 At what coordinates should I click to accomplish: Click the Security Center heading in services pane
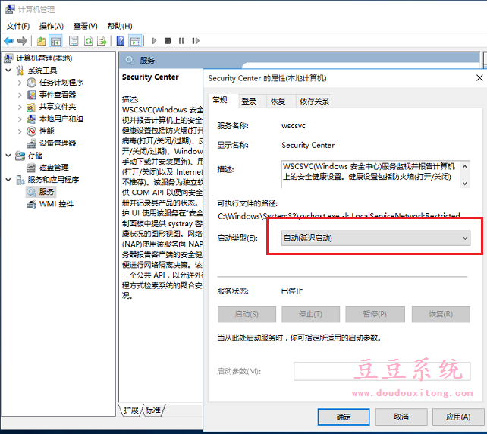pos(150,77)
